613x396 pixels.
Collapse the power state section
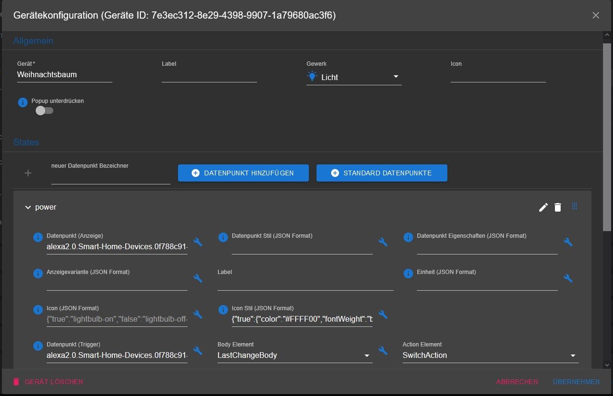28,207
